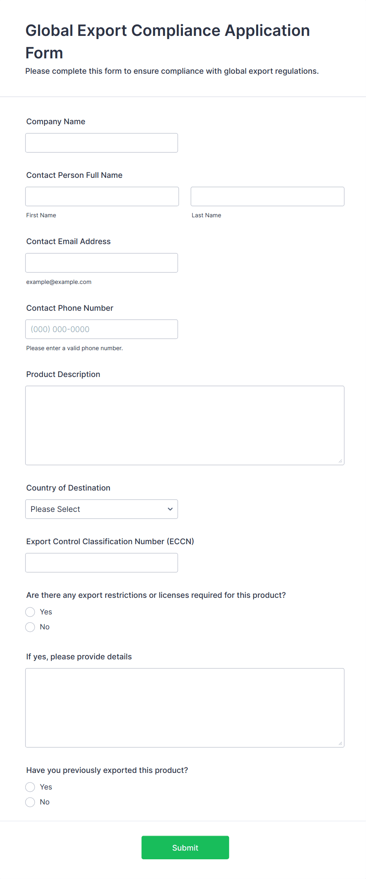Click the Company Name label
366x879 pixels.
(x=56, y=121)
